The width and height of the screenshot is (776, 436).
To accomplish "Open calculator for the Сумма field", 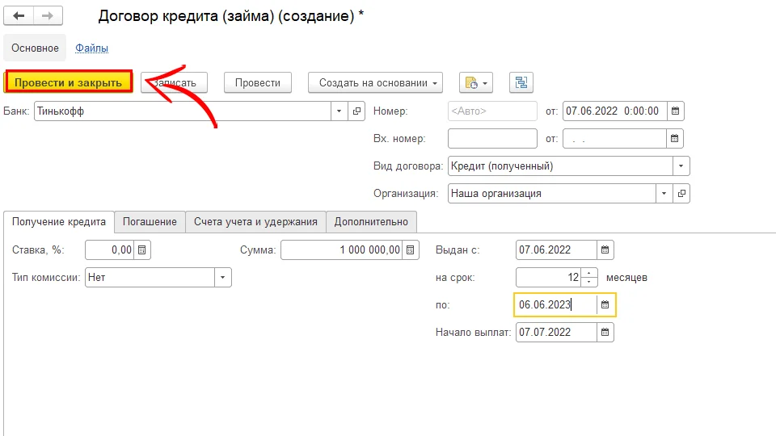I will coord(411,250).
